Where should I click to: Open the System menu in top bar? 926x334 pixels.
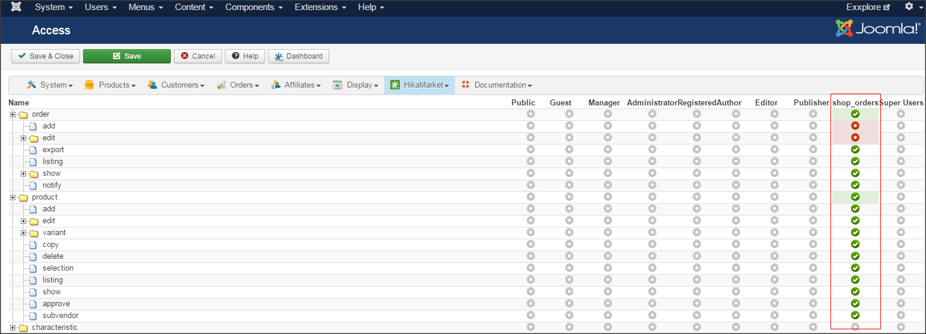click(x=54, y=7)
